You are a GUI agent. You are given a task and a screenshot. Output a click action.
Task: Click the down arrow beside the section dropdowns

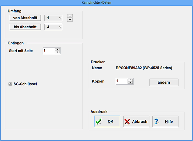point(70,20)
